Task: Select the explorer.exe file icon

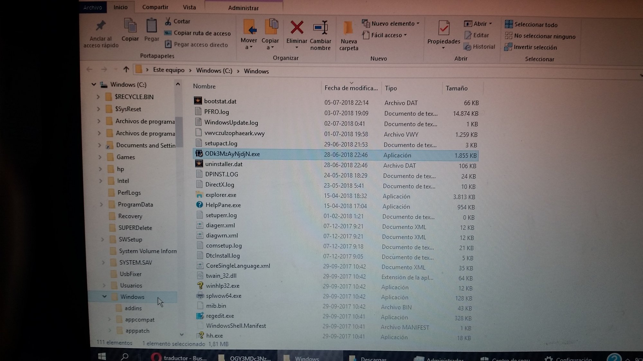Action: [199, 194]
